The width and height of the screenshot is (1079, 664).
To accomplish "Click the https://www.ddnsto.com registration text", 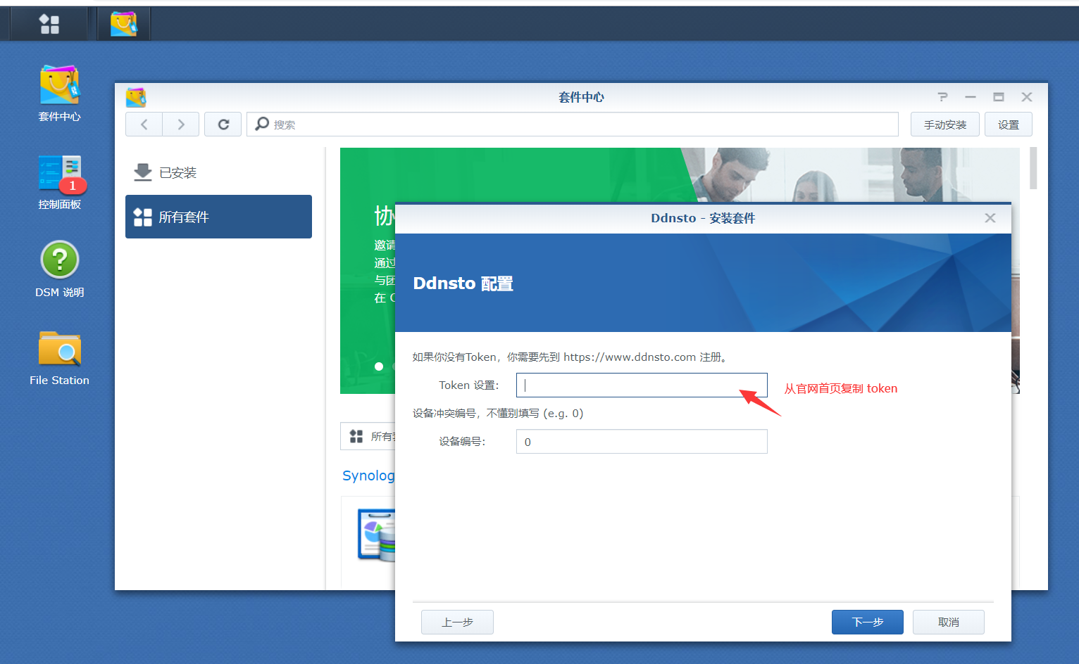I will point(630,357).
